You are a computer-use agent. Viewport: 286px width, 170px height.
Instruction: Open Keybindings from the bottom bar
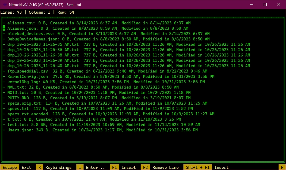coord(58,167)
